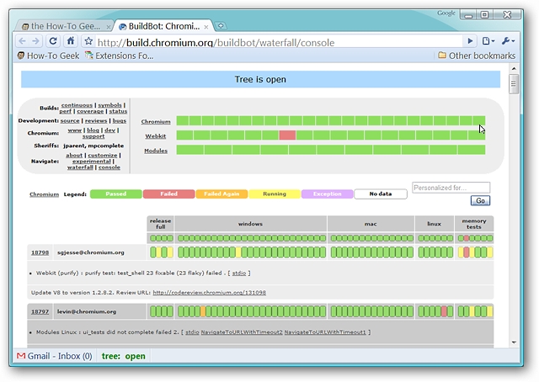Screen dimensions: 539x382
Task: Open the page menu dropdown
Action: point(488,41)
